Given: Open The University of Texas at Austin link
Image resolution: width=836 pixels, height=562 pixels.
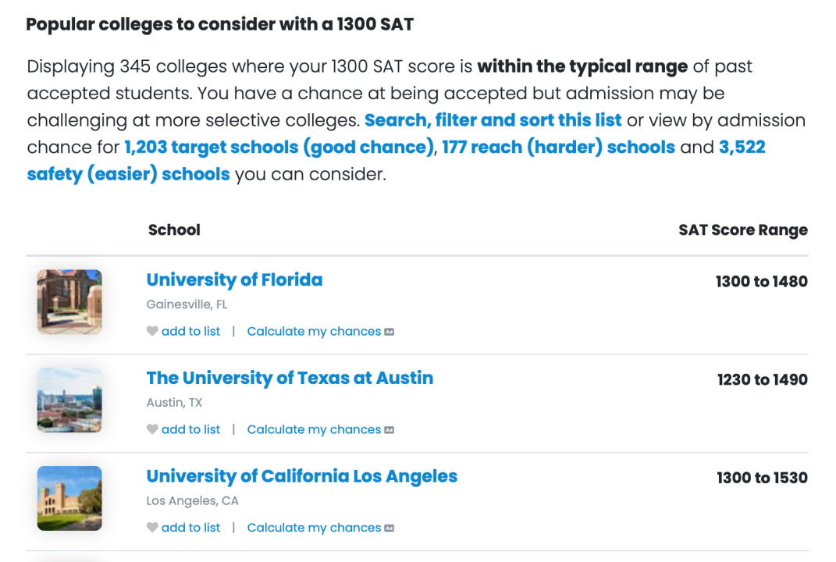Looking at the screenshot, I should (290, 378).
